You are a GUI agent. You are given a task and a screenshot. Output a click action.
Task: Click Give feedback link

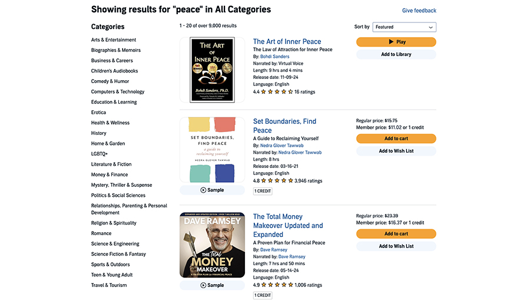[419, 11]
